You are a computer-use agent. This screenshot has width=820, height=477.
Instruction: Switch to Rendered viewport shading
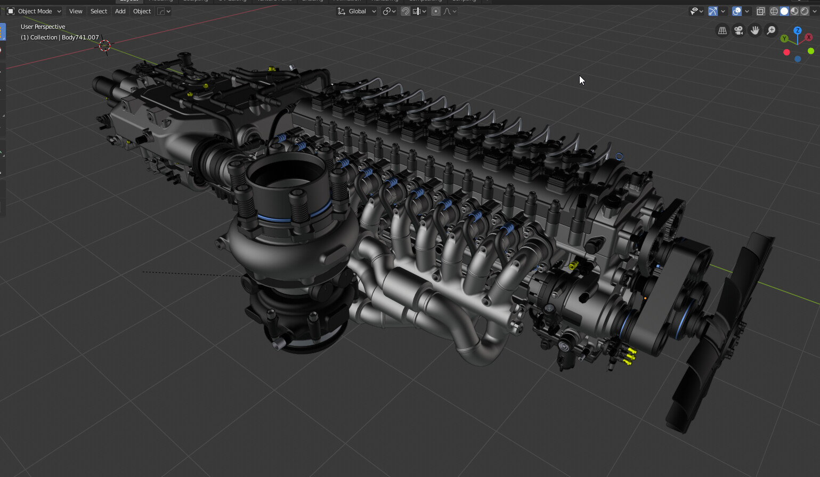(806, 11)
